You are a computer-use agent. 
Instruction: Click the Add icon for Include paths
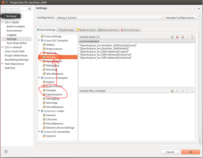pyautogui.click(x=172, y=37)
